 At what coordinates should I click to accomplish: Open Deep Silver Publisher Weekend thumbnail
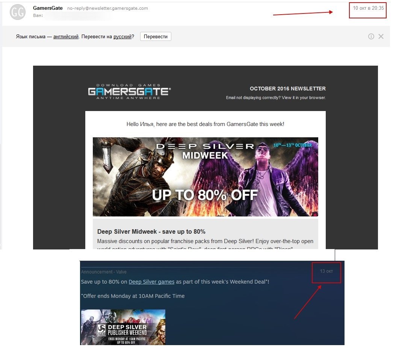click(x=123, y=327)
